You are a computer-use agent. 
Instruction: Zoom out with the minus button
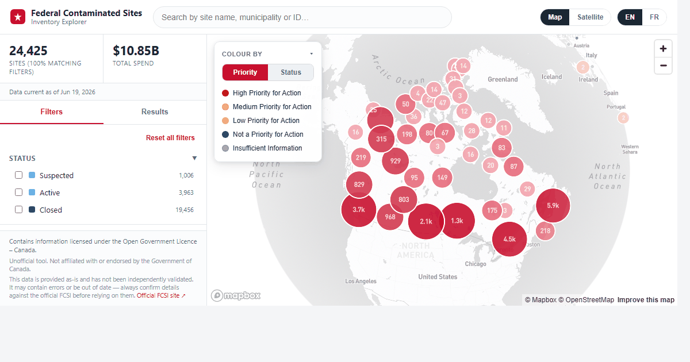pos(663,66)
